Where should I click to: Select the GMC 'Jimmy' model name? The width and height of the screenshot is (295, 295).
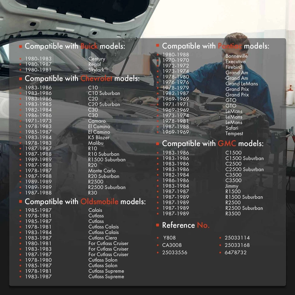pos(232,186)
